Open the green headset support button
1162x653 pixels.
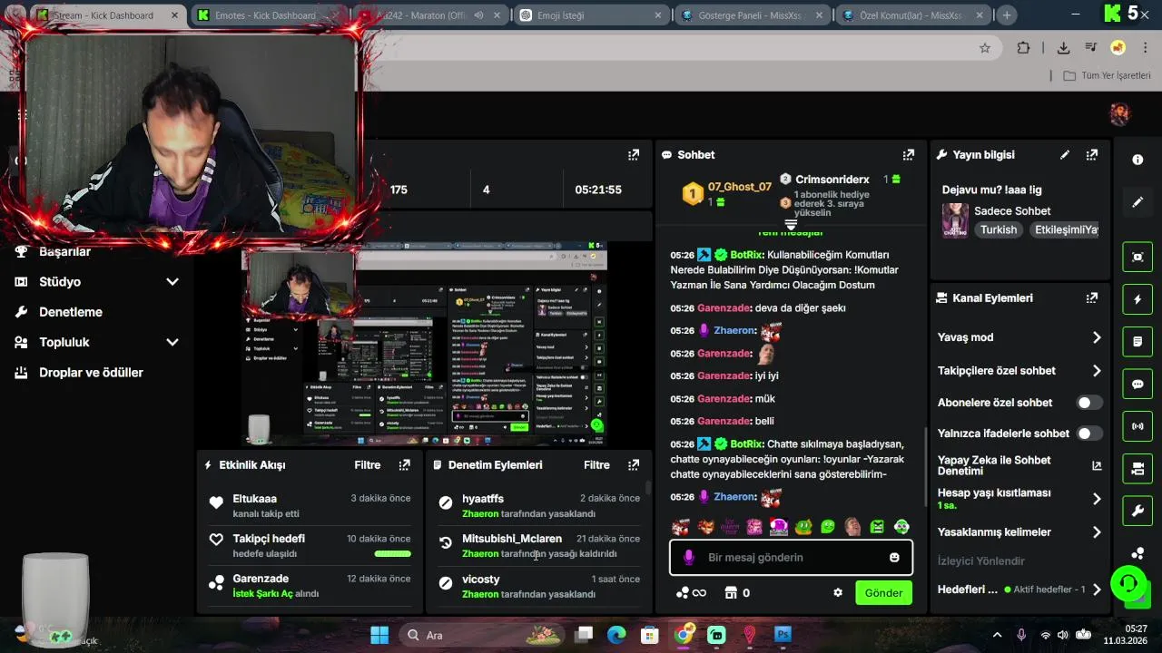1128,581
